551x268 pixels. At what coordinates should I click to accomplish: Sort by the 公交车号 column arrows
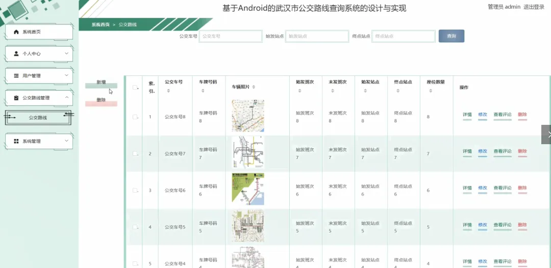[168, 91]
